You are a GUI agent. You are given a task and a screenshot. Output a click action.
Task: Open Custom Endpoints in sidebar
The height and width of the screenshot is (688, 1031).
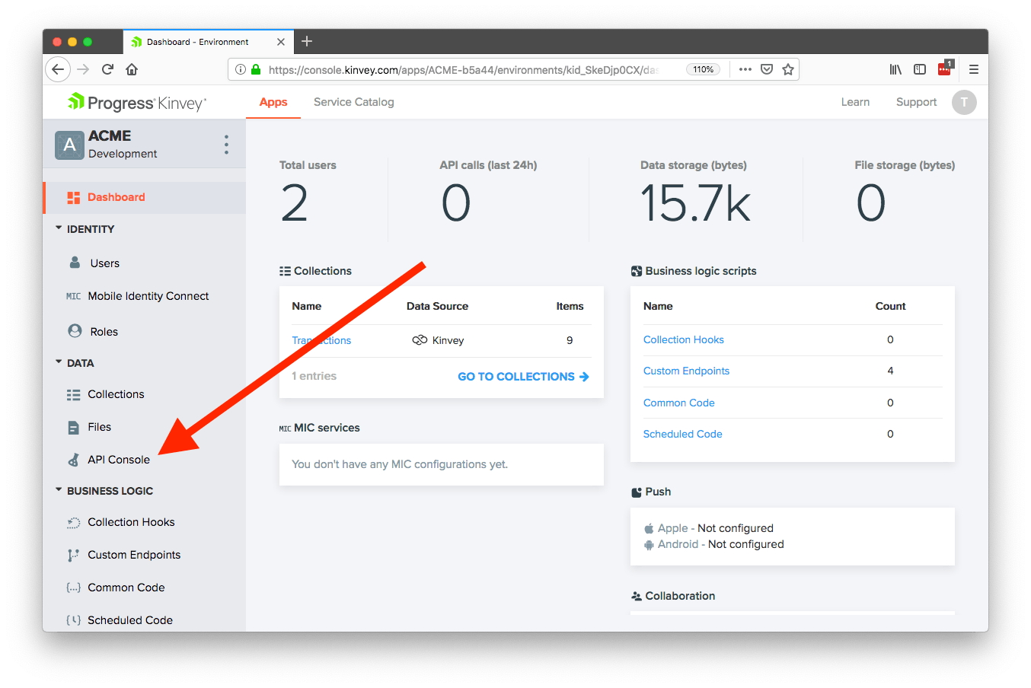pos(134,555)
